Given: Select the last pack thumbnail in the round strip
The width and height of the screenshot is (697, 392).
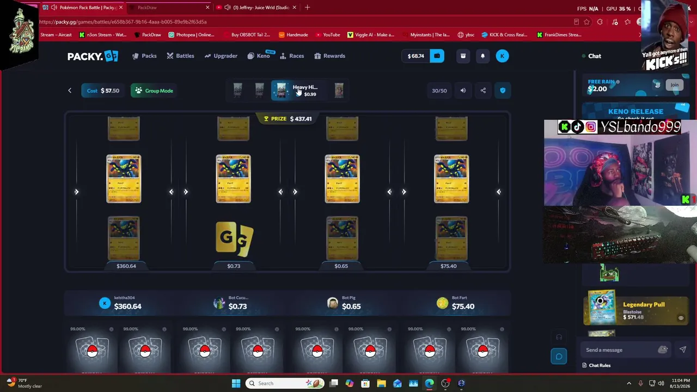Looking at the screenshot, I should tap(339, 90).
